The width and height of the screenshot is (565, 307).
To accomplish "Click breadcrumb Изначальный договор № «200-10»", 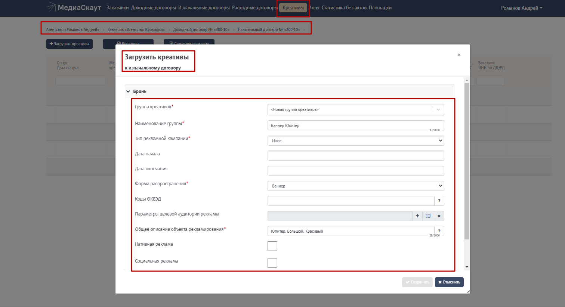I will 269,30.
